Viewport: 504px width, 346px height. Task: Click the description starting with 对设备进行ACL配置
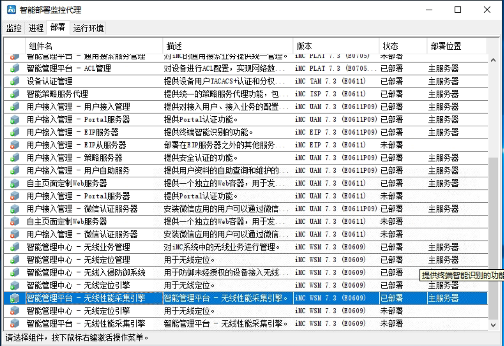click(224, 69)
